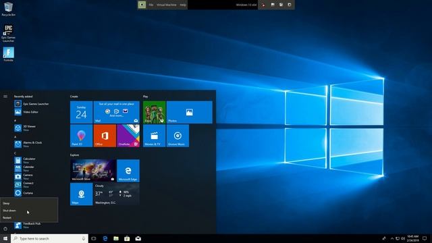Choose Restart in the power menu
Screen dimensions: 432x243
pos(29,217)
